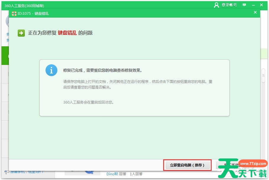The image size is (269, 180).
Task: Open the 登录帐号 login link
Action: click(x=229, y=5)
